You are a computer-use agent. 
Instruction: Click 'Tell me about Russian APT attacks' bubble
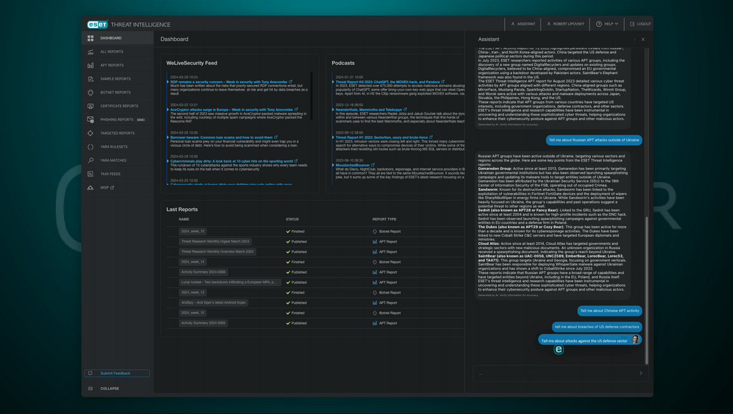pos(593,140)
